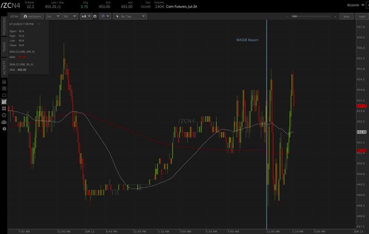The width and height of the screenshot is (369, 234).
Task: Click the Bid 453.00 value
Action: click(104, 7)
